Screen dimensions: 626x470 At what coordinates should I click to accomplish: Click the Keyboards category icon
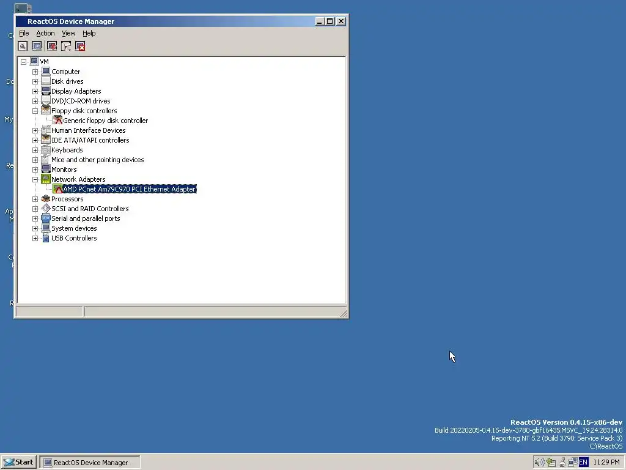pyautogui.click(x=46, y=150)
